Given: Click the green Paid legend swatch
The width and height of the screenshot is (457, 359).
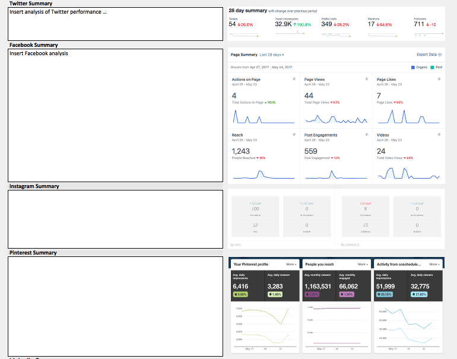Looking at the screenshot, I should coord(432,67).
